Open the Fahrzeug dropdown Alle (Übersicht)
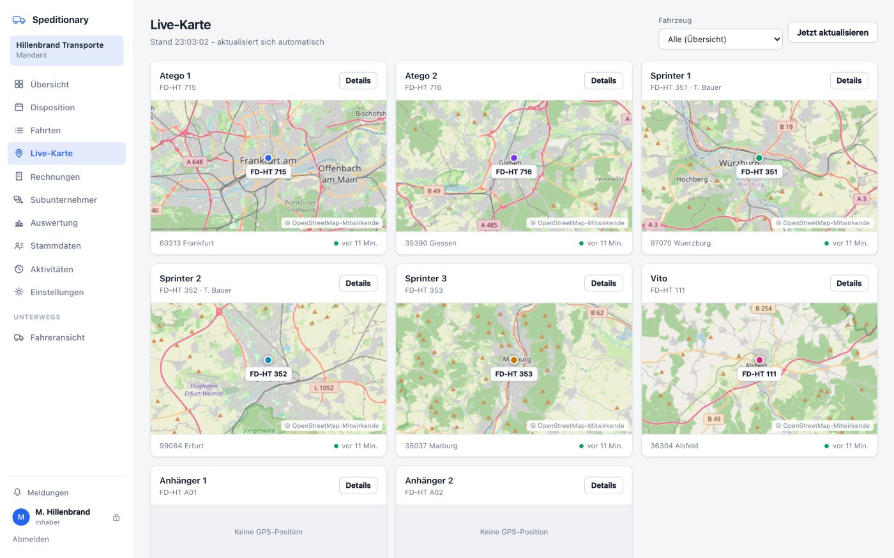The width and height of the screenshot is (894, 558). coord(720,39)
